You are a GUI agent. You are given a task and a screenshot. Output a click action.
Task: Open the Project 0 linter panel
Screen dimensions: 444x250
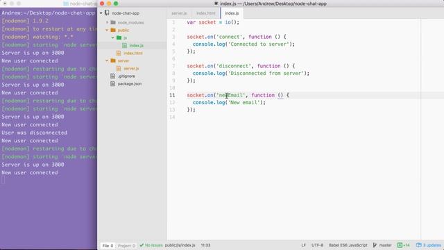click(126, 245)
